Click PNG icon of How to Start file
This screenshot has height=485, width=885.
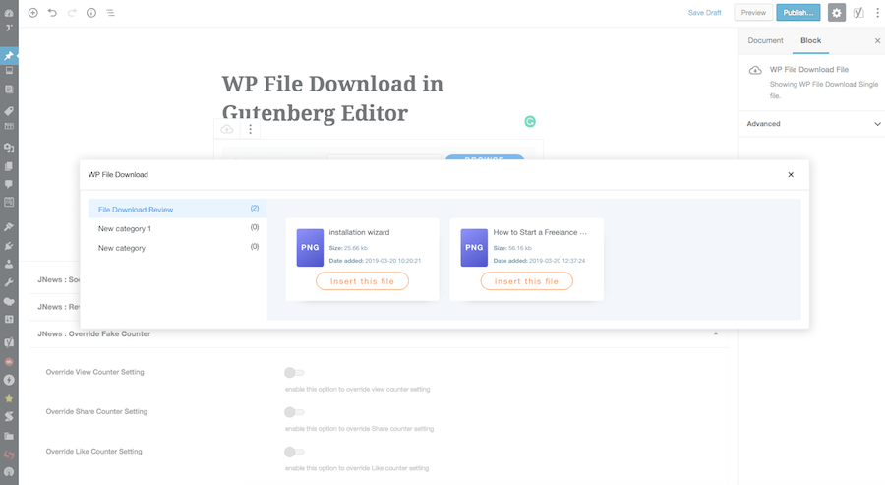(x=474, y=247)
